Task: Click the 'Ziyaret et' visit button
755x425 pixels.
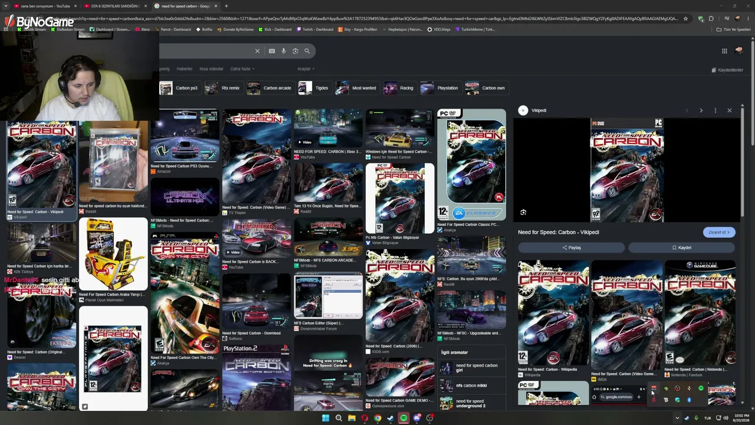Action: click(x=719, y=232)
